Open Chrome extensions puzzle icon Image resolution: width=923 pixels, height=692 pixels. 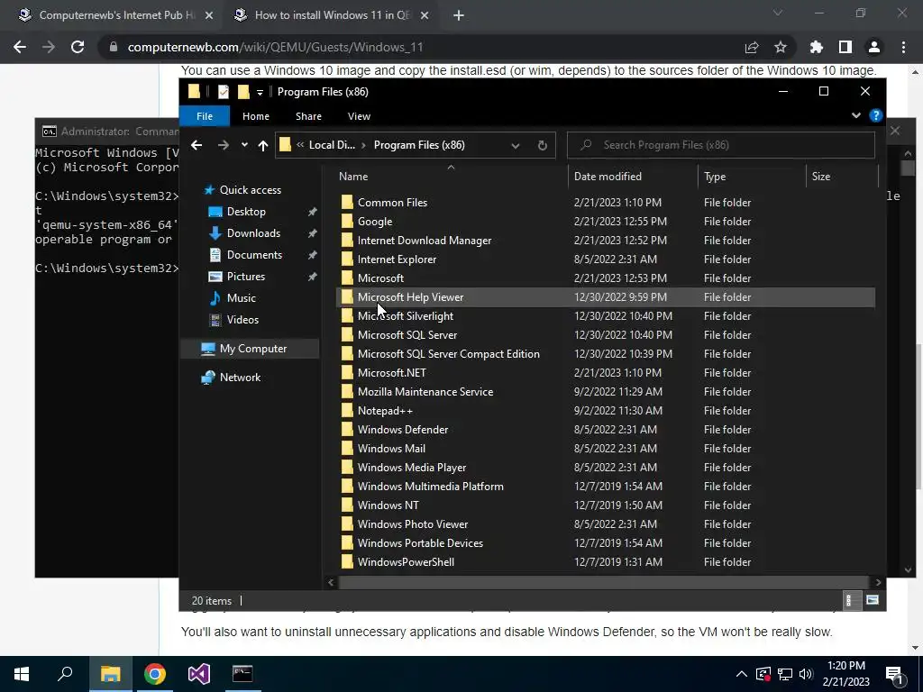tap(816, 47)
